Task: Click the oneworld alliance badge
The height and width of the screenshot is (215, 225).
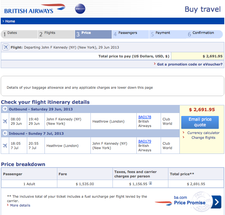Action: pyautogui.click(x=80, y=9)
